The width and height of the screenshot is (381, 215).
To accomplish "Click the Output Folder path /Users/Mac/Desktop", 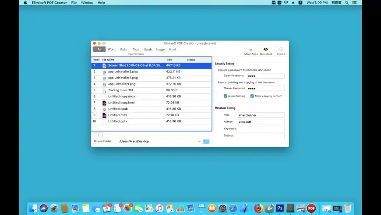I will click(134, 141).
